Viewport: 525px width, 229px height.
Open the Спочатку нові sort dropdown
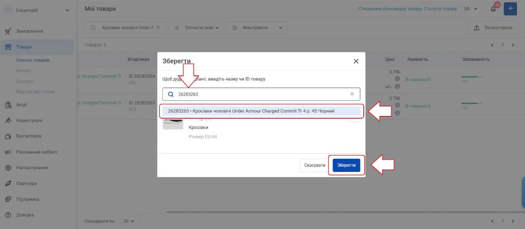197,28
